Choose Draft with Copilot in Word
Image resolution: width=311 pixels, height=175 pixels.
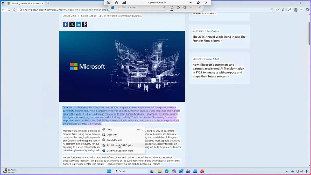[120, 151]
